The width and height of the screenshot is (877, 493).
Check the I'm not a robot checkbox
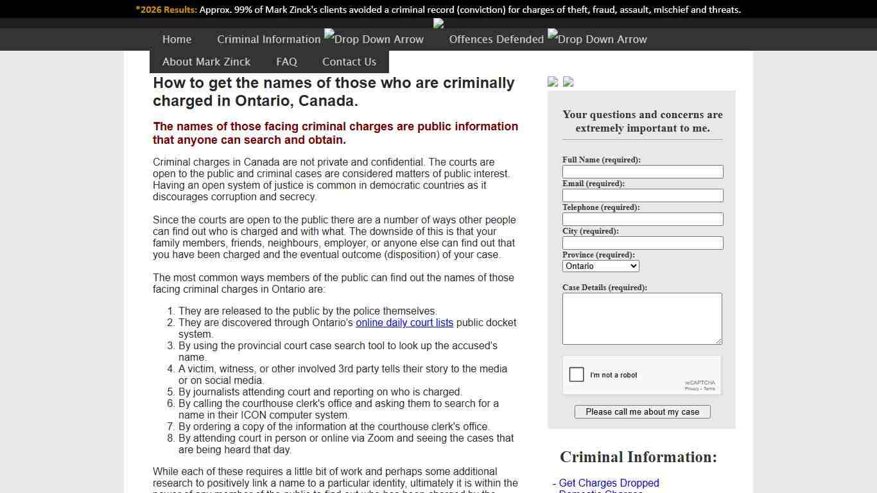(576, 374)
